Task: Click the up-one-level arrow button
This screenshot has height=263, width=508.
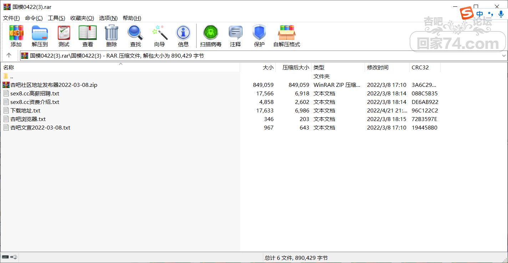Action: click(x=9, y=55)
